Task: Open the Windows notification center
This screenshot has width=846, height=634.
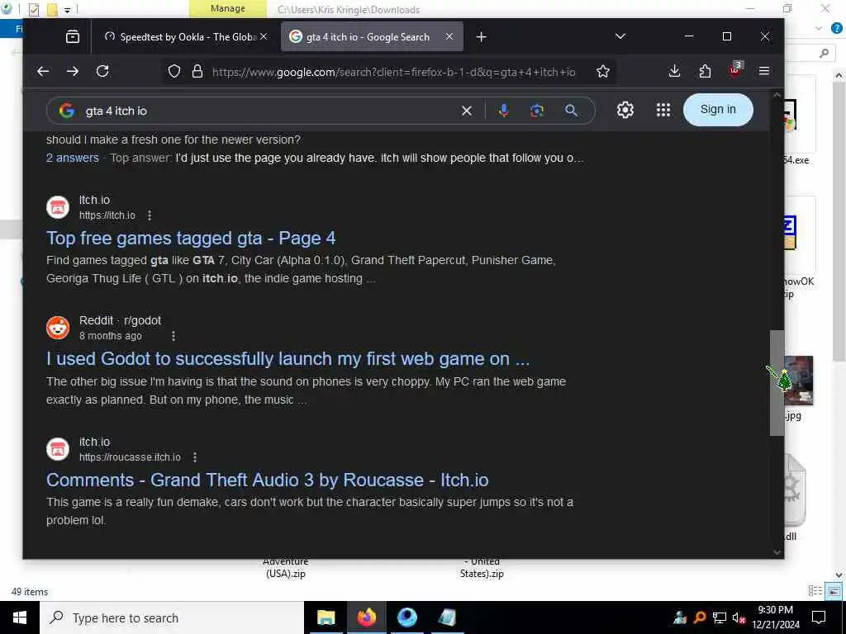Action: tap(819, 617)
